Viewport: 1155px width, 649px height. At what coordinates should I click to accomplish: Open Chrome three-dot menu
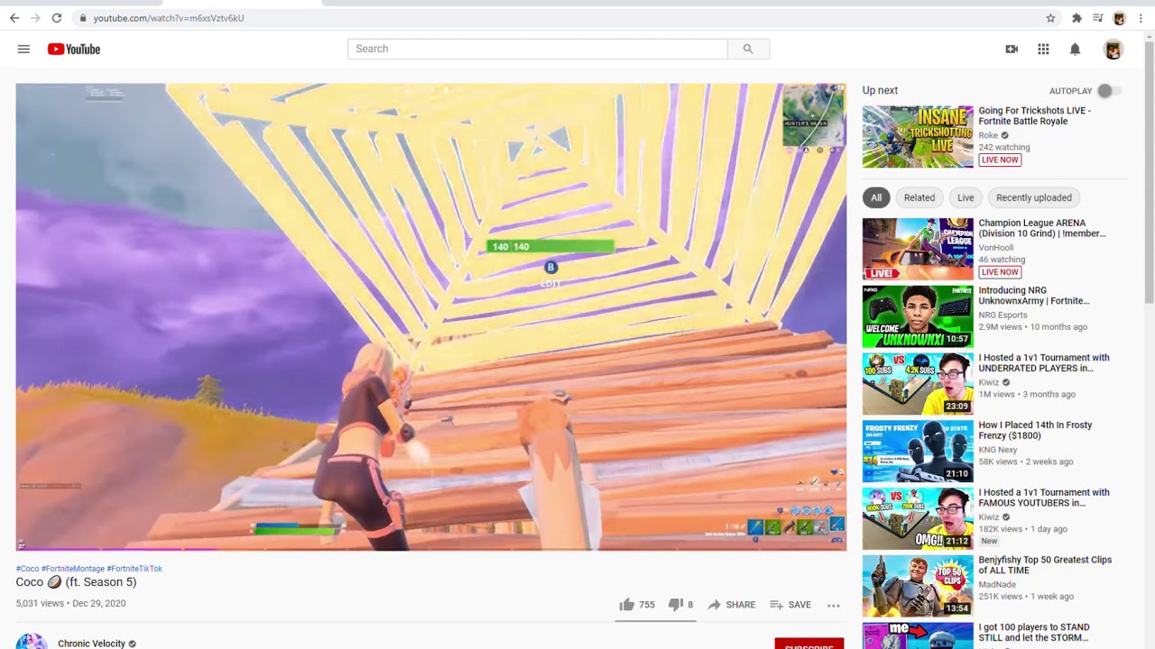click(1141, 18)
